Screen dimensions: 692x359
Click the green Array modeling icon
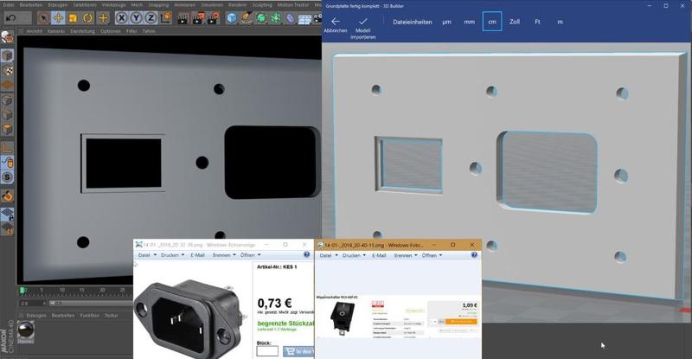276,18
